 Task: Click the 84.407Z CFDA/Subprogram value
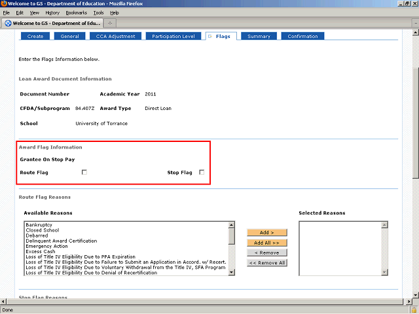tap(84, 109)
